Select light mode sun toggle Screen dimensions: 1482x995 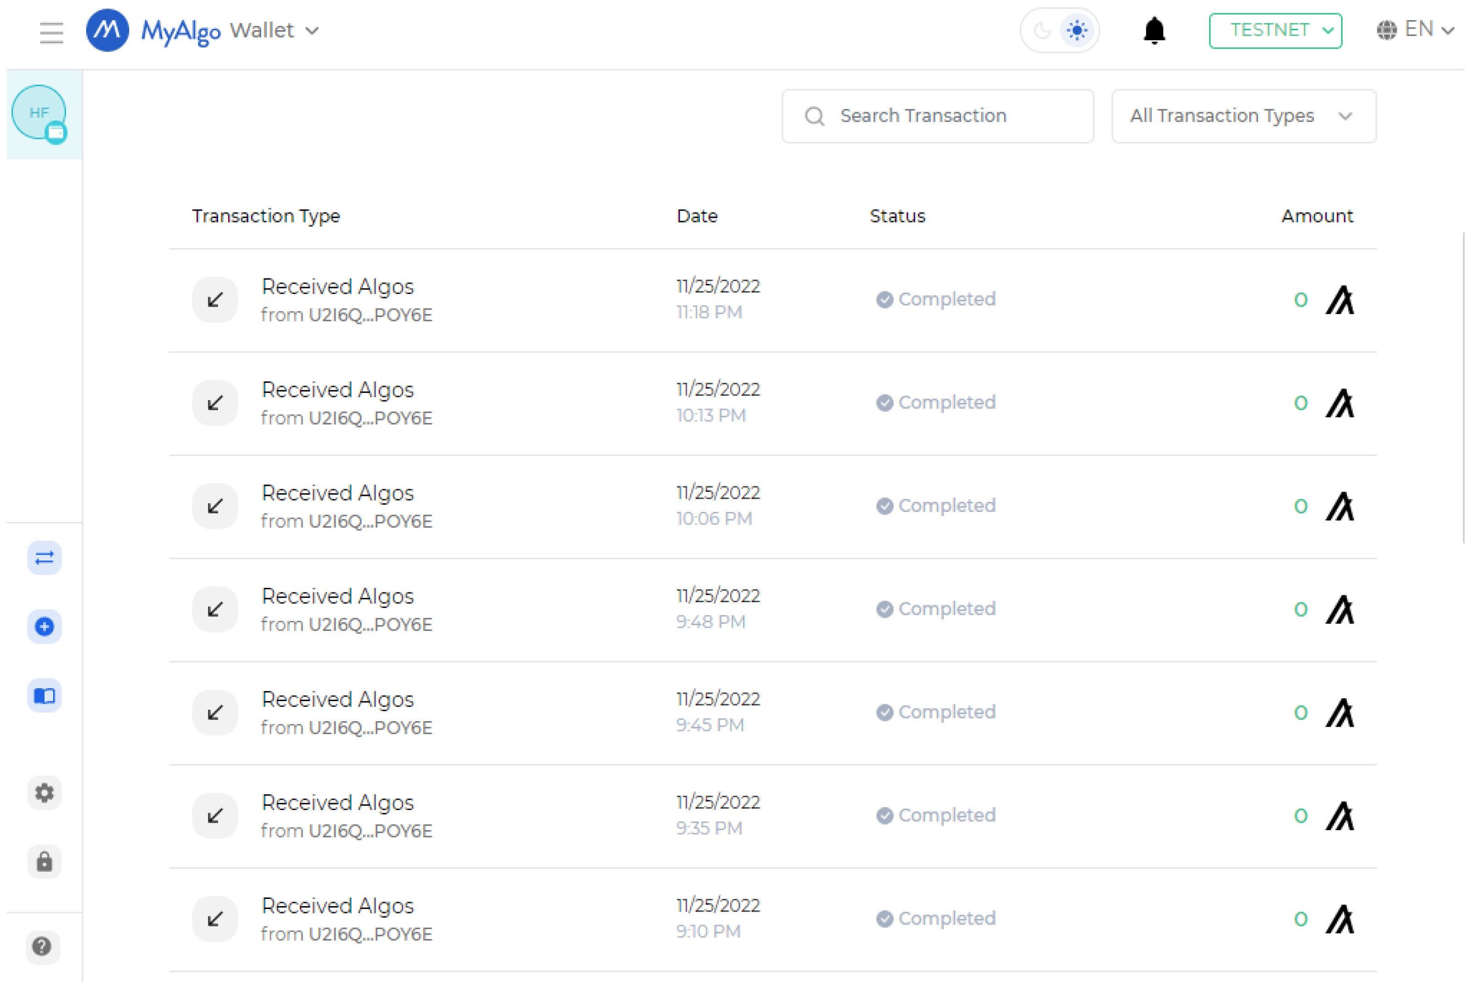[1077, 31]
